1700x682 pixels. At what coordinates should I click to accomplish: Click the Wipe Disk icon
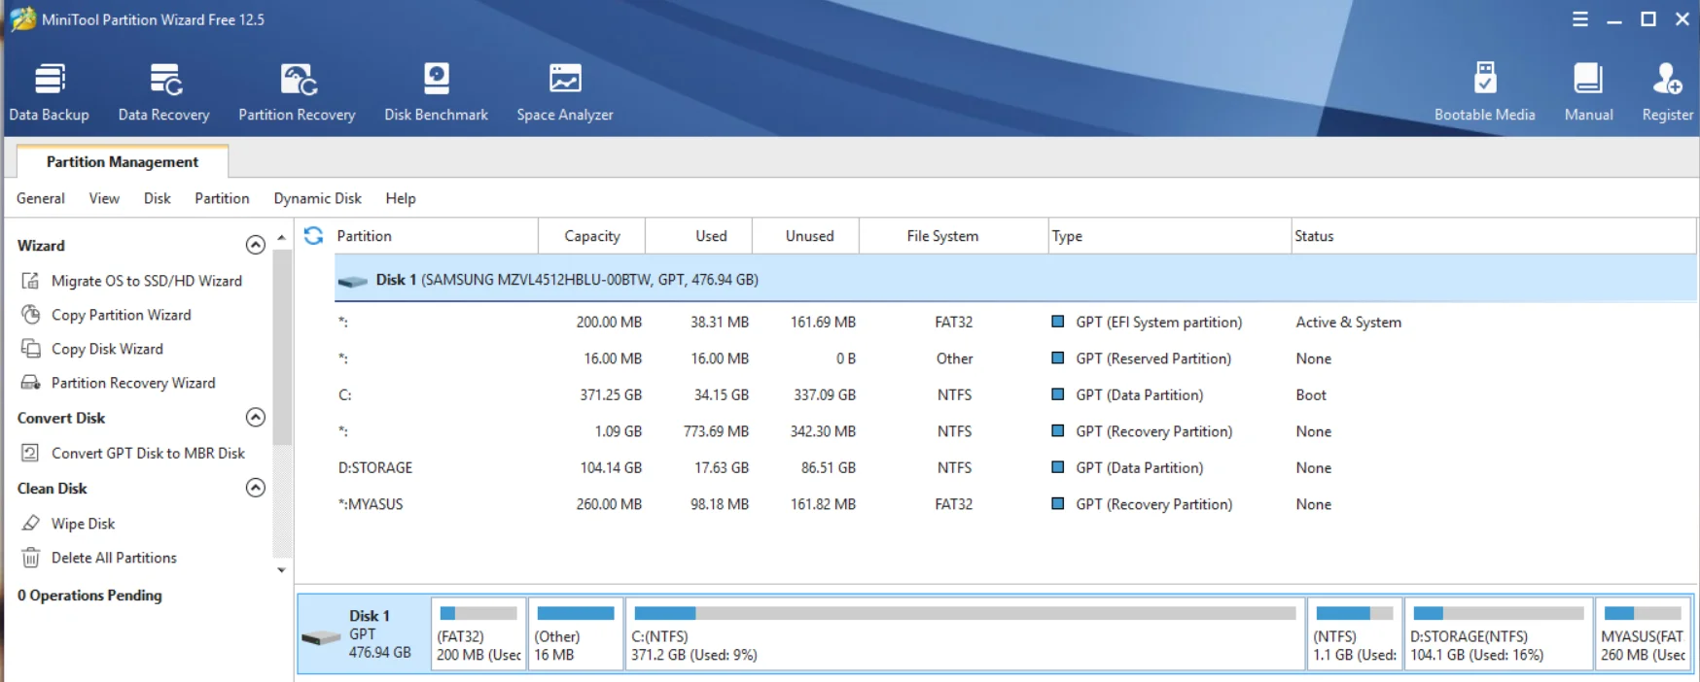[31, 524]
